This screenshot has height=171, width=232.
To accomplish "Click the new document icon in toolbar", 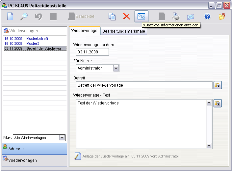I will pos(11,16).
